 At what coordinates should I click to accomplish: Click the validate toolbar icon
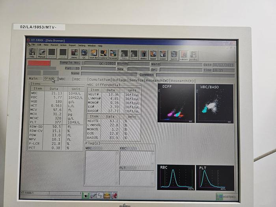pos(184,56)
